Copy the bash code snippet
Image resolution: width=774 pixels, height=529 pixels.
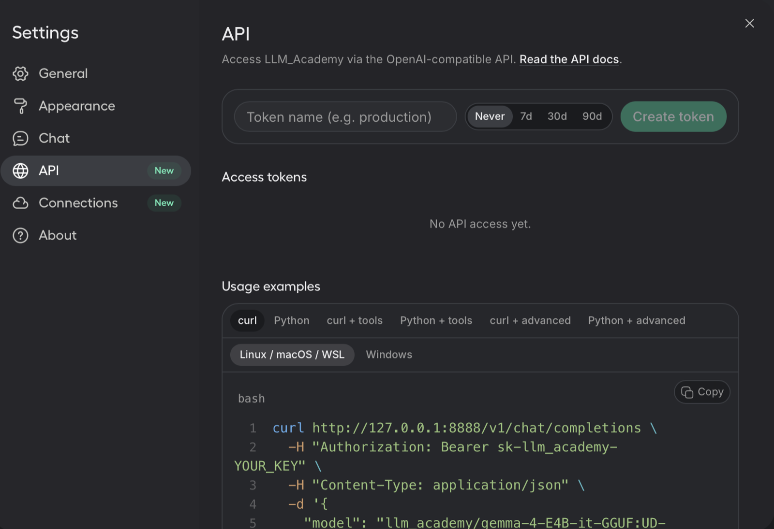[x=702, y=392]
